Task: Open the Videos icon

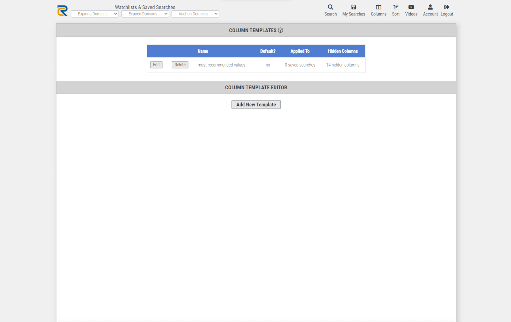Action: [x=411, y=10]
